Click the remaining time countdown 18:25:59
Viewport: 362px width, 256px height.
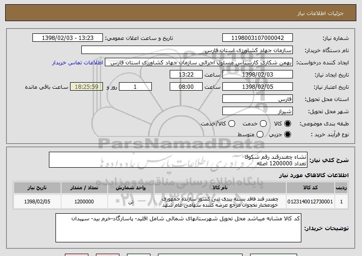tap(87, 87)
